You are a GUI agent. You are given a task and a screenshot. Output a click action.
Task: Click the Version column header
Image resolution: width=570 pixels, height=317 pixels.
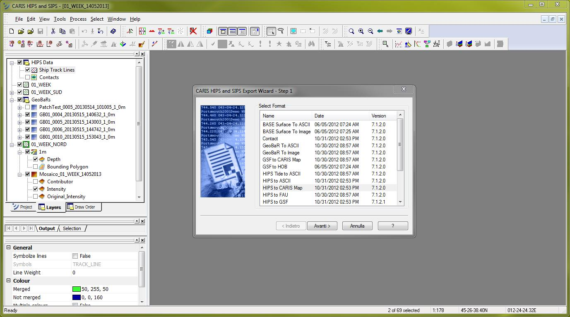[x=383, y=116]
